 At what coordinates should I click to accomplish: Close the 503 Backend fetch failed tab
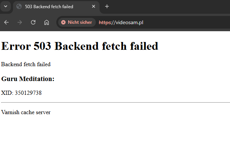[x=94, y=6]
